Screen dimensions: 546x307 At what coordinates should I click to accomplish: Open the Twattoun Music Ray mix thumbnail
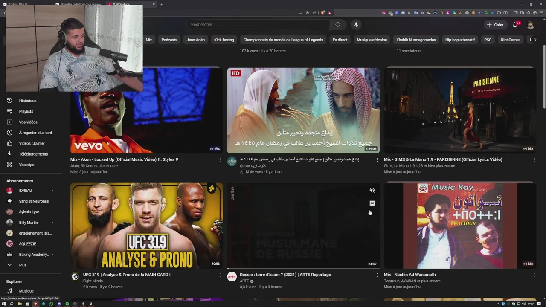click(x=460, y=226)
